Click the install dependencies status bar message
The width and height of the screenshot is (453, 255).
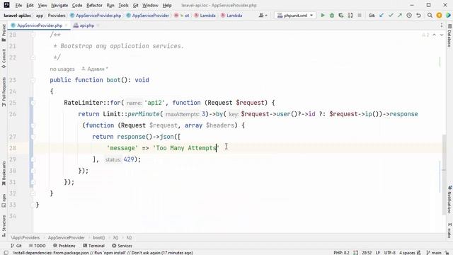click(103, 253)
